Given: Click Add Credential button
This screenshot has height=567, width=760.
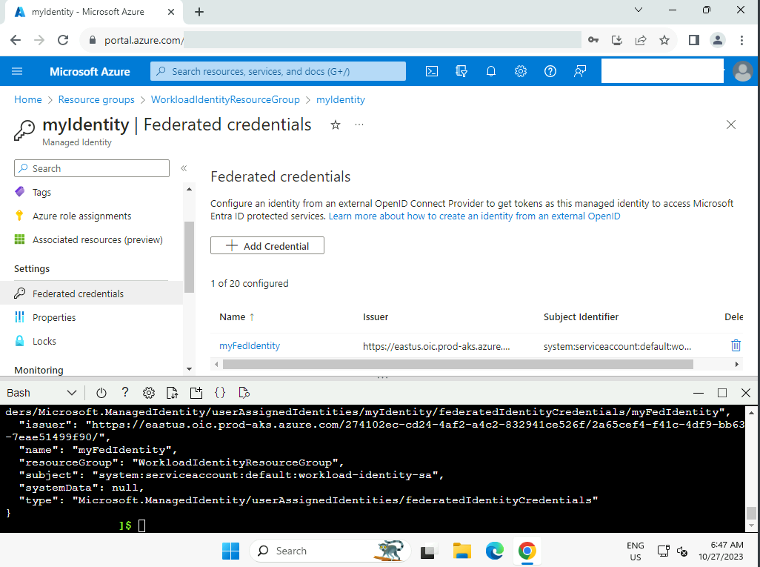Looking at the screenshot, I should pos(267,245).
